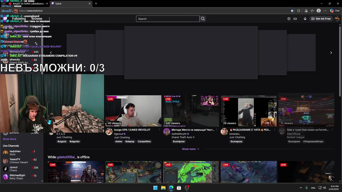Open the browser favorites list icon
Screen dimensions: 342x192
(x=312, y=11)
